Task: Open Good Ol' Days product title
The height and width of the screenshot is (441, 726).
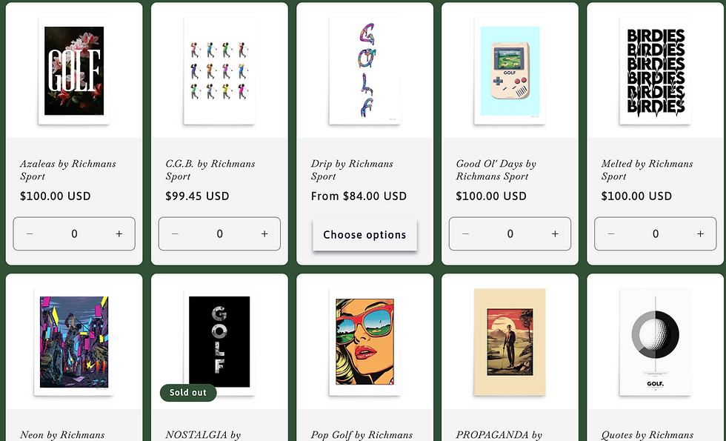Action: click(496, 170)
